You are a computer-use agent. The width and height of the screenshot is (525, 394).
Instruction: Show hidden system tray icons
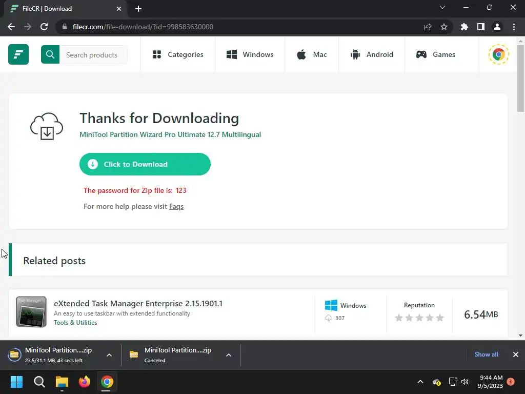pos(420,382)
